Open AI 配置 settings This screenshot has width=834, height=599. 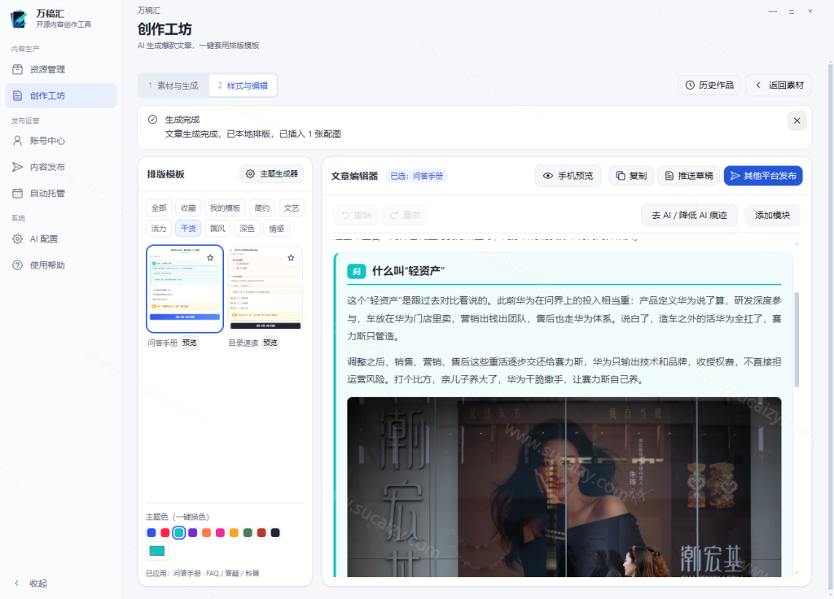click(x=60, y=239)
